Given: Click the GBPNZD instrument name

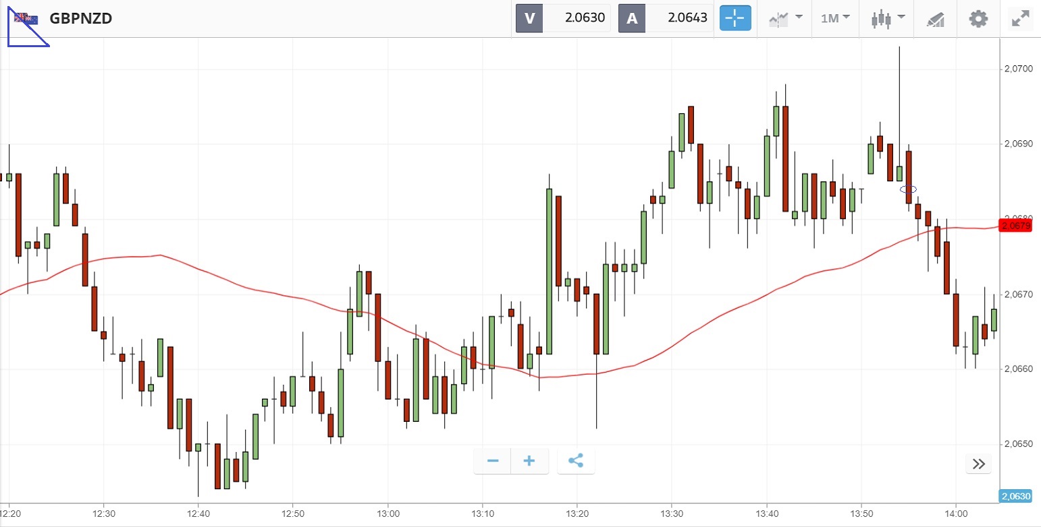Looking at the screenshot, I should 81,18.
